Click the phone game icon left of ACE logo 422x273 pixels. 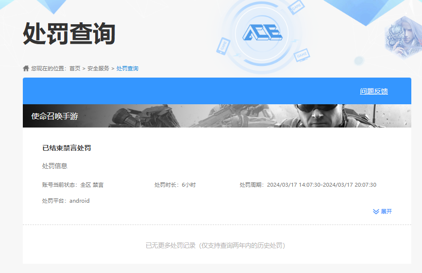(x=224, y=46)
